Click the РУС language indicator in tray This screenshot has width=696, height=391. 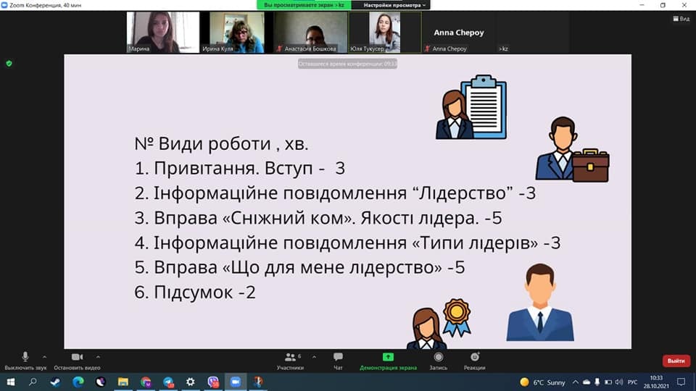pyautogui.click(x=632, y=382)
